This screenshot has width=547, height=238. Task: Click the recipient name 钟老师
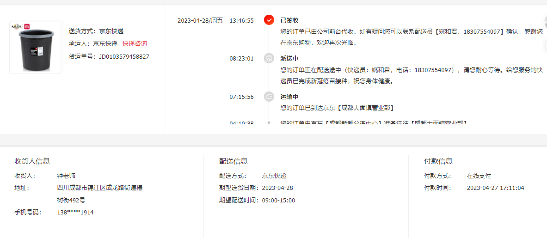[x=66, y=176]
